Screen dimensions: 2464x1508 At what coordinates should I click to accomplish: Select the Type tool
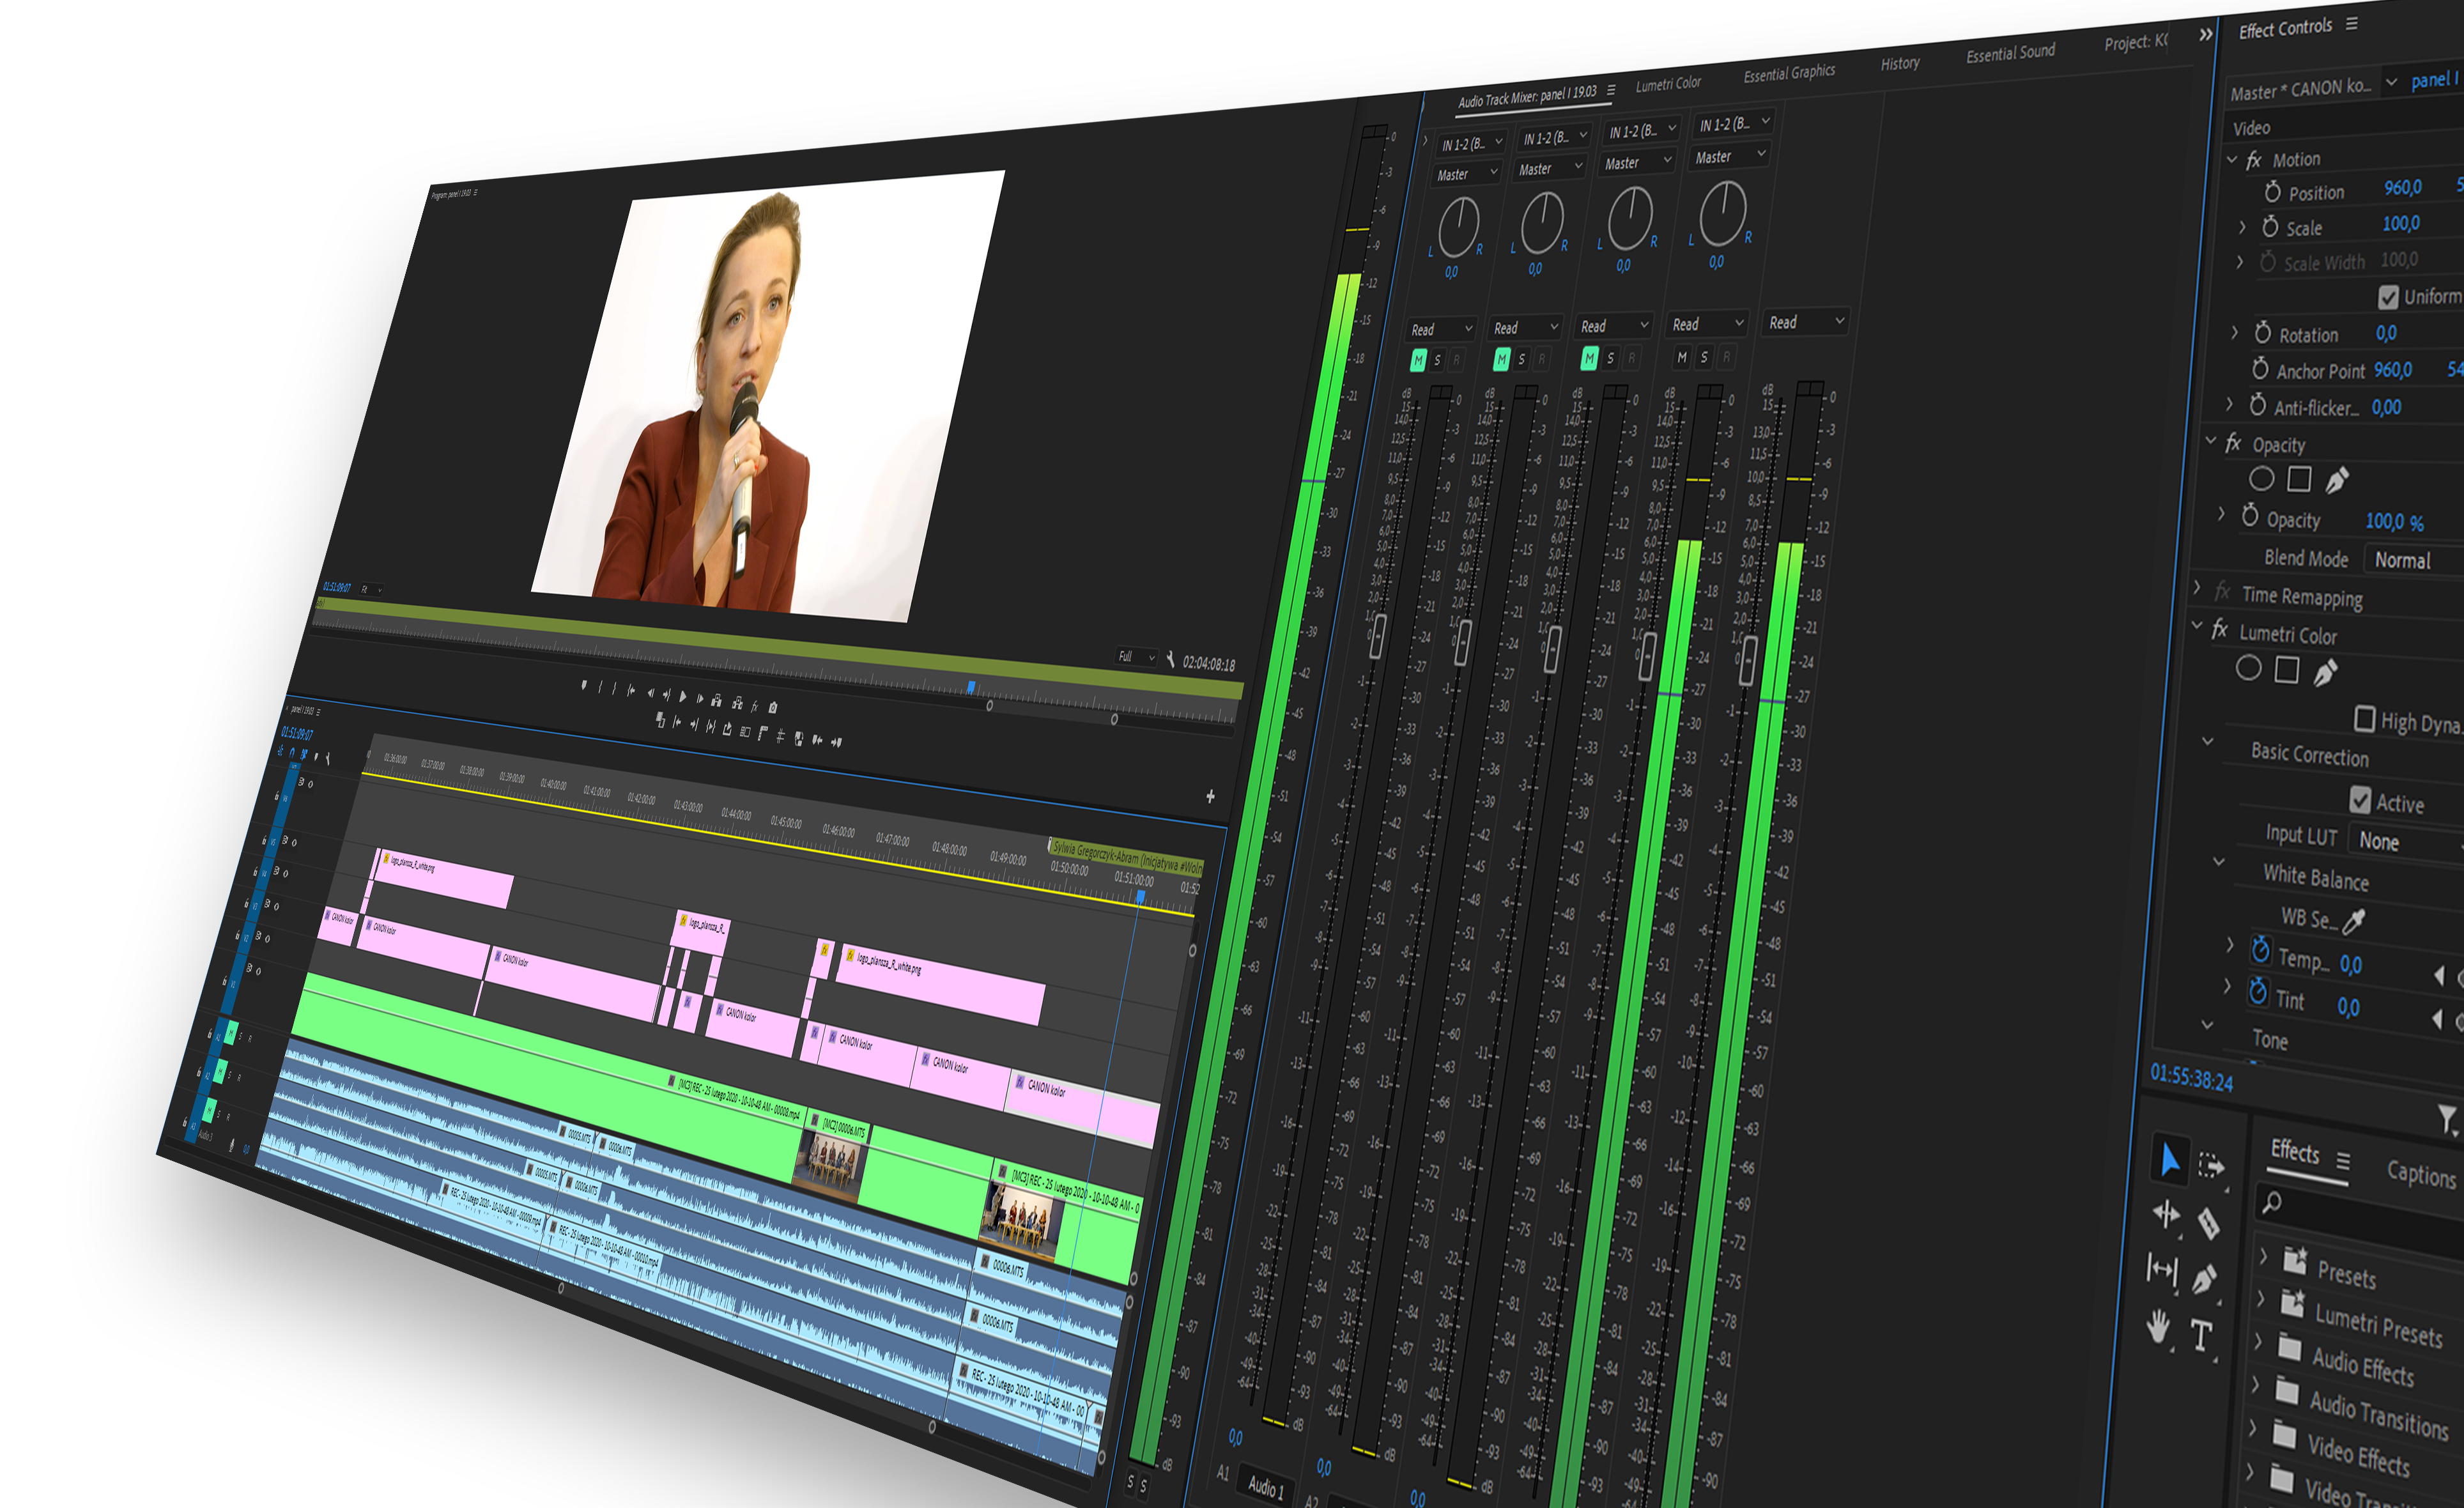click(x=2201, y=1335)
